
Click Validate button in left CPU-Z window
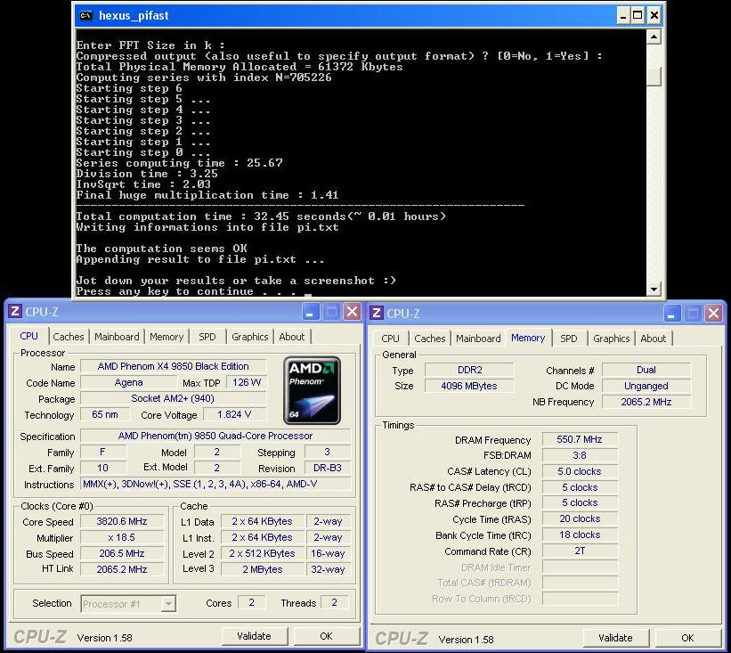click(x=254, y=636)
